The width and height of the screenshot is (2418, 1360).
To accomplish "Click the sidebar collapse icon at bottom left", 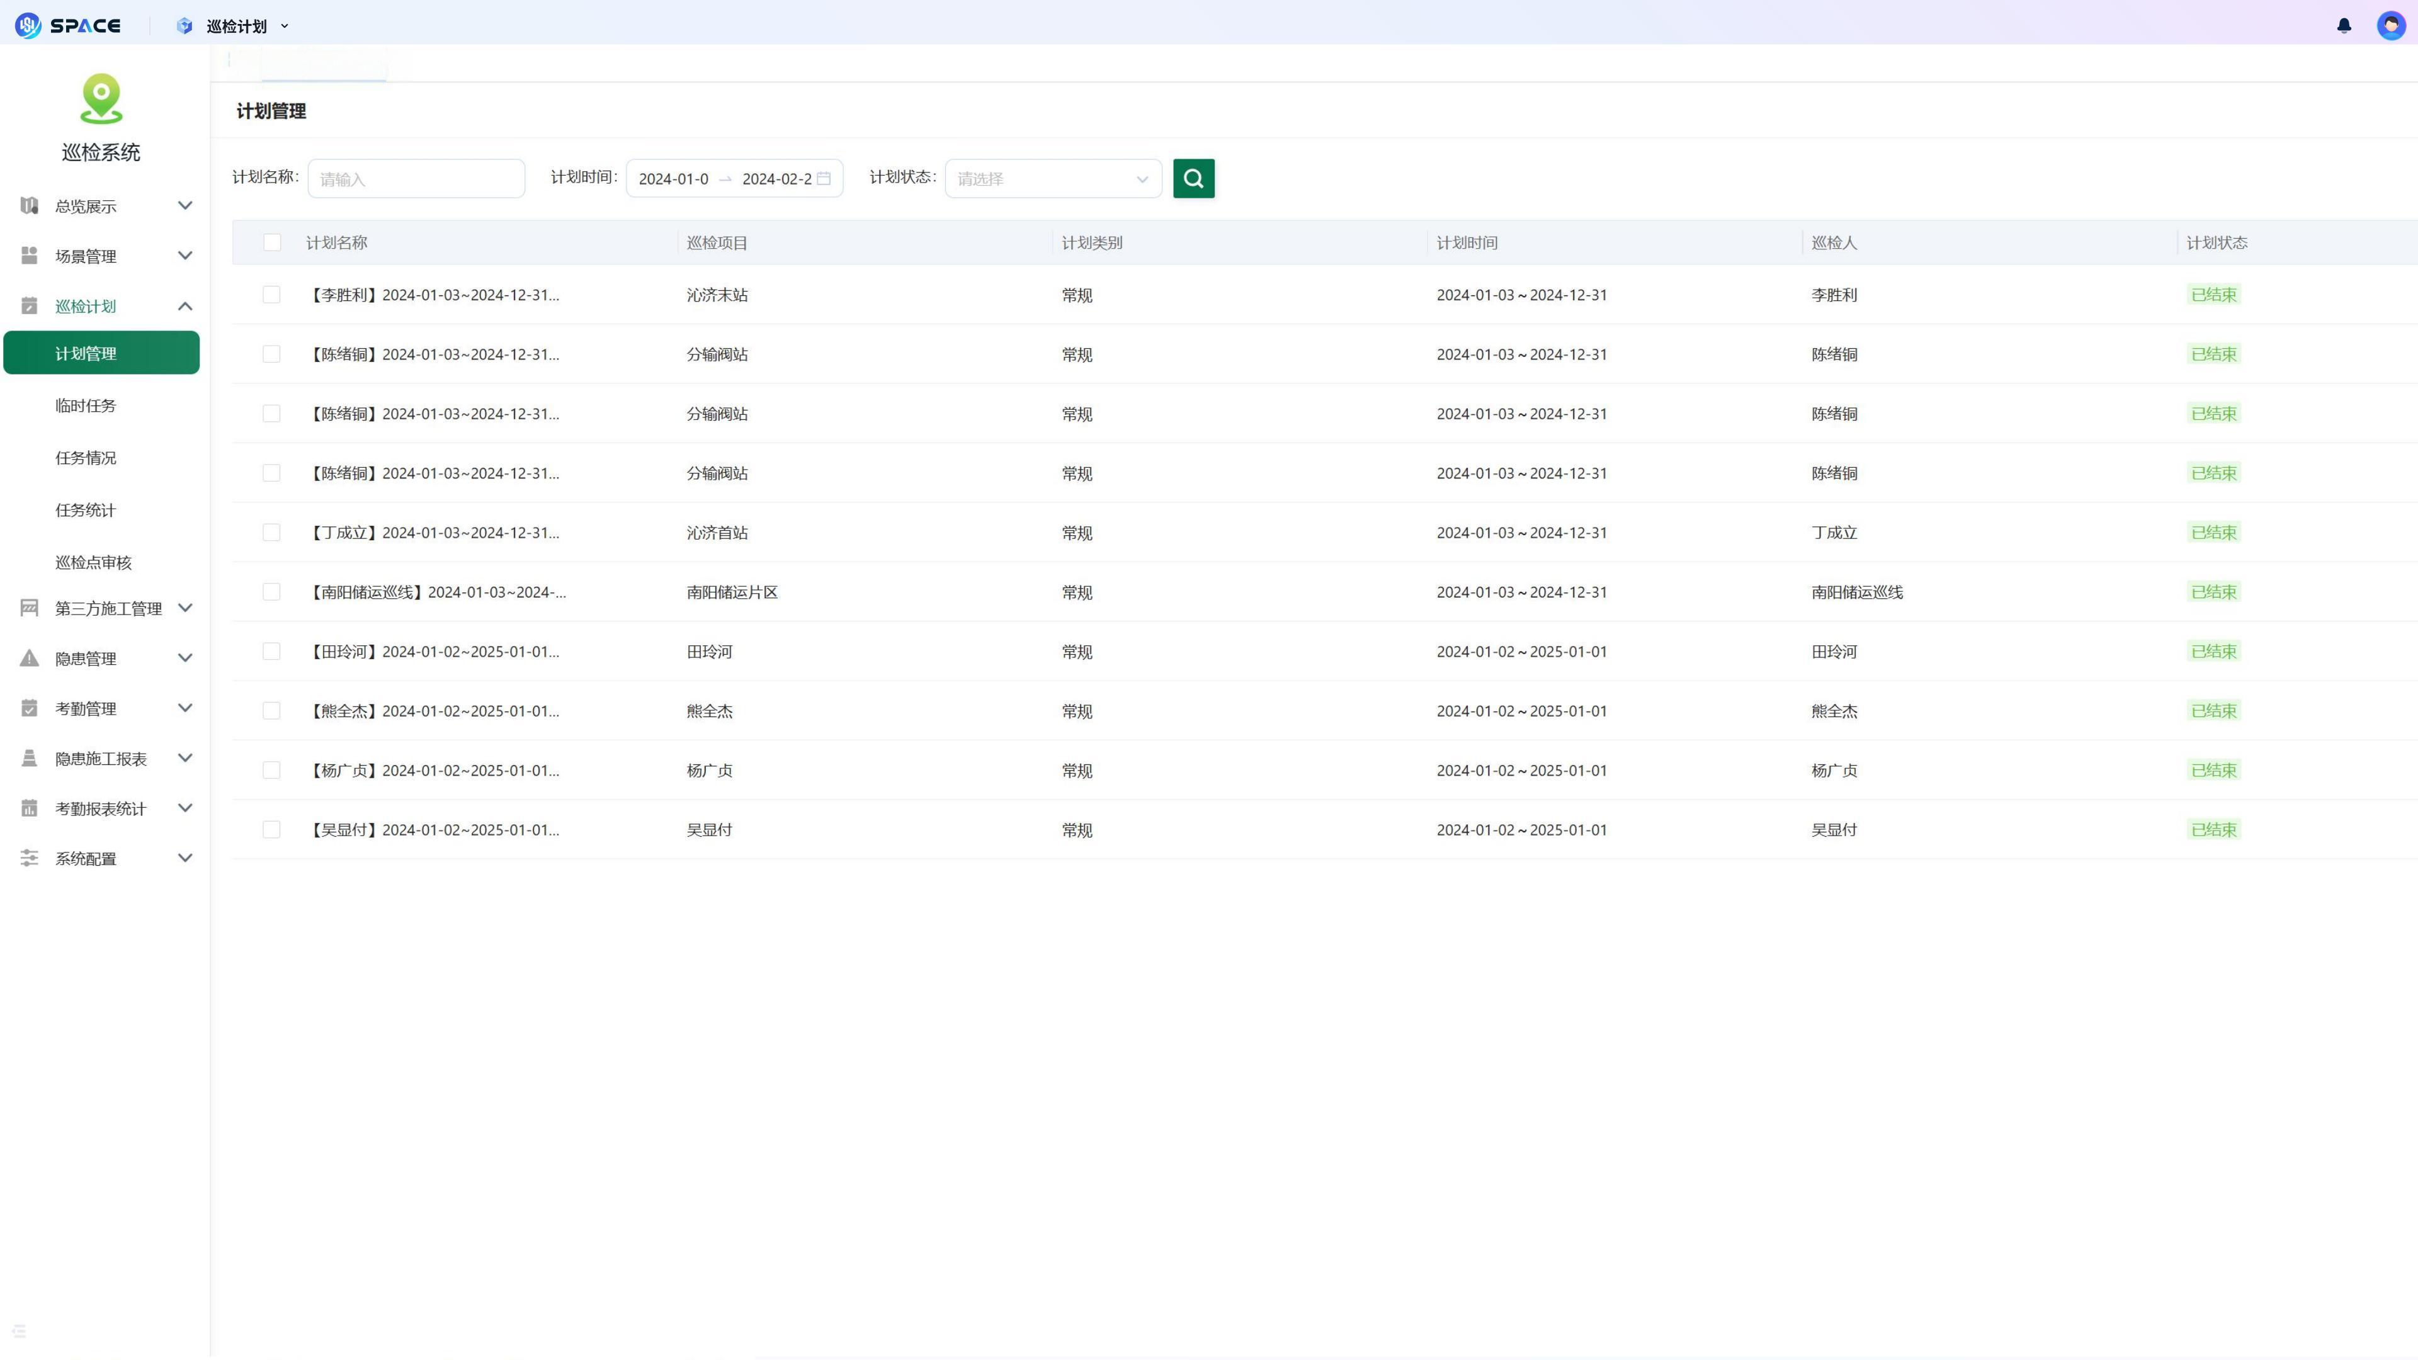I will point(19,1331).
